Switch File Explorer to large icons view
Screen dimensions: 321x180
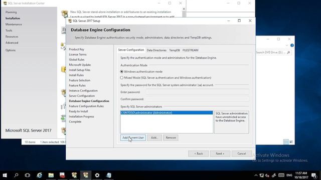click(x=291, y=141)
